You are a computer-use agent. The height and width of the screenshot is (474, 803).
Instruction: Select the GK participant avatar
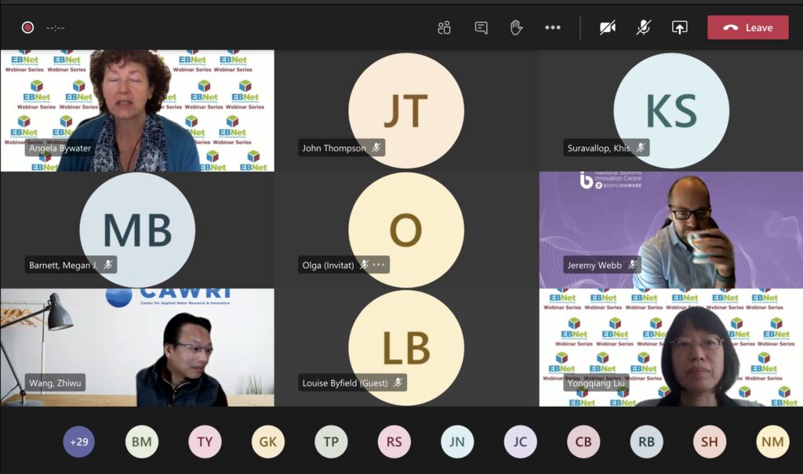click(268, 441)
